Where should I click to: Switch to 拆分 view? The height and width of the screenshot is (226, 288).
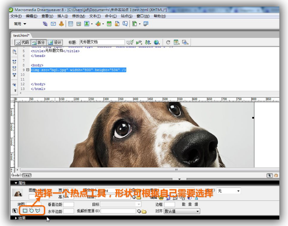click(38, 43)
